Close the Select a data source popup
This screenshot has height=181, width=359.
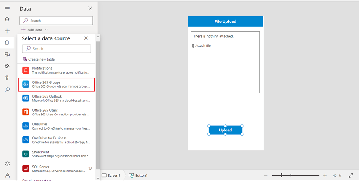[x=86, y=38]
